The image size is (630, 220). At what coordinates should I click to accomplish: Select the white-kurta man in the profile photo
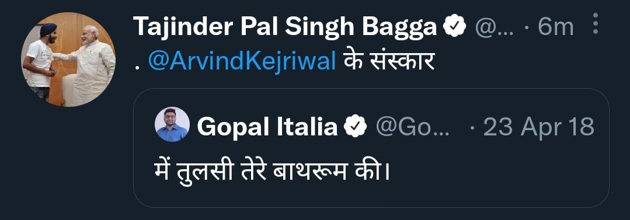pos(91,67)
